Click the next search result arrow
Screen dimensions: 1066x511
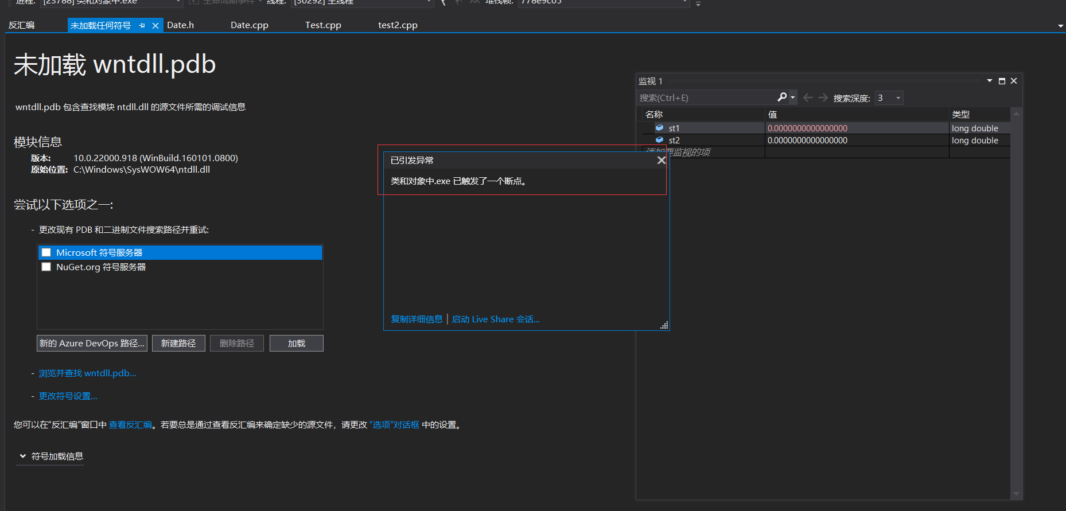[x=823, y=97]
